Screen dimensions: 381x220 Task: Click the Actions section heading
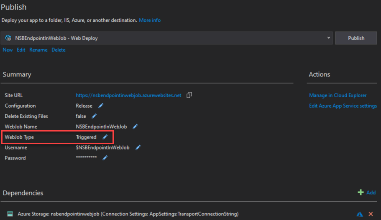(319, 74)
